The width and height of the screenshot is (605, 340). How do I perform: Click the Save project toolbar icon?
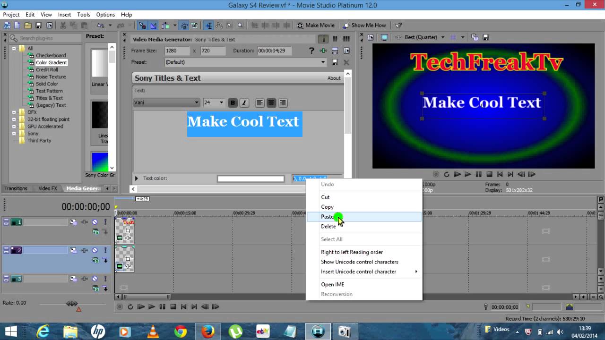(x=39, y=25)
